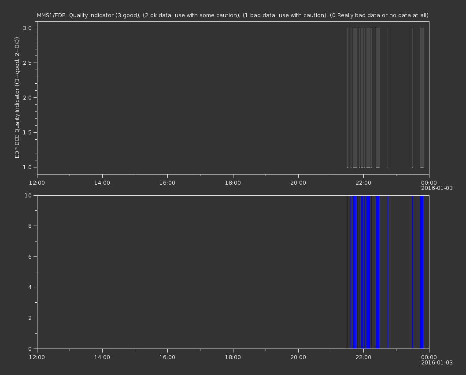Click the 0 tick label on blue-bar plot
This screenshot has height=375, width=466.
pyautogui.click(x=30, y=349)
